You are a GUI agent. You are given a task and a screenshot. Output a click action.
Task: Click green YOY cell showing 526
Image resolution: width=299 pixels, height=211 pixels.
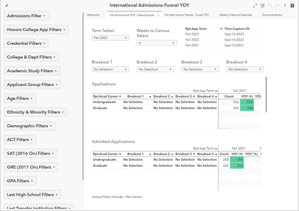tap(247, 102)
